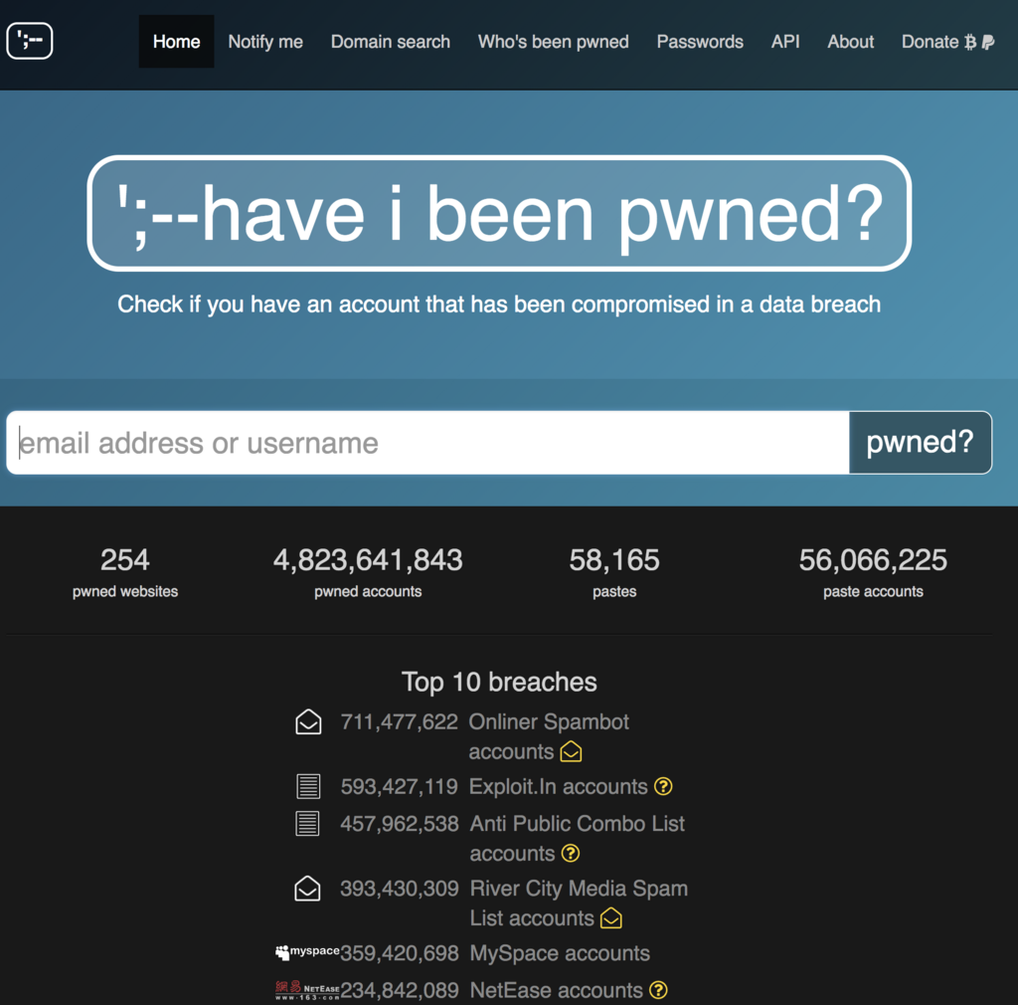The image size is (1018, 1005).
Task: Click the pwned? search button
Action: [x=920, y=443]
